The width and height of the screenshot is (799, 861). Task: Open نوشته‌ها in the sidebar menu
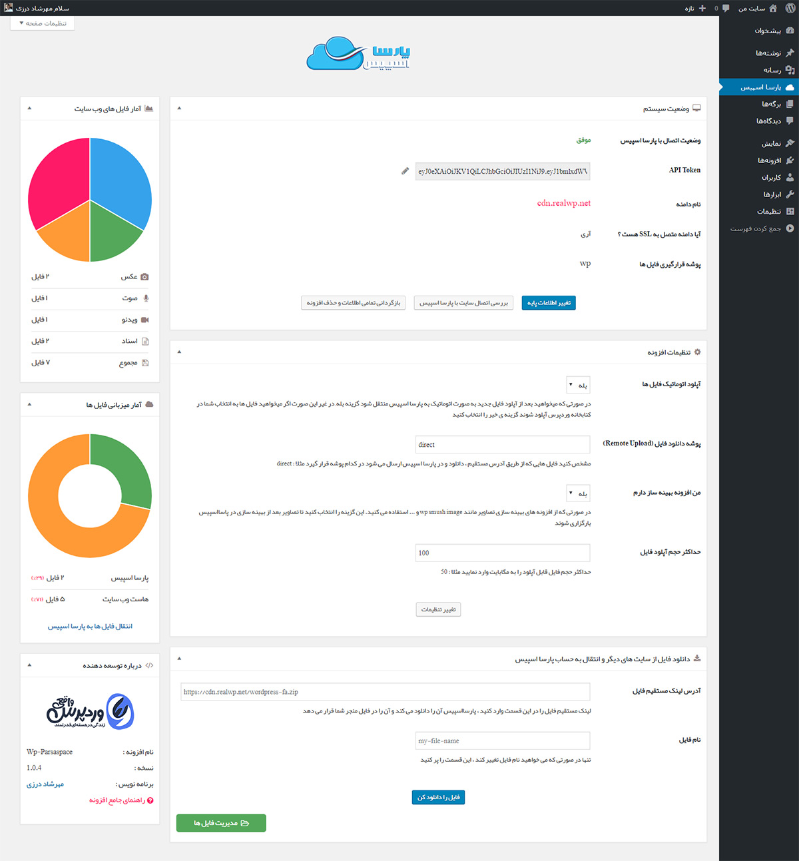[759, 53]
